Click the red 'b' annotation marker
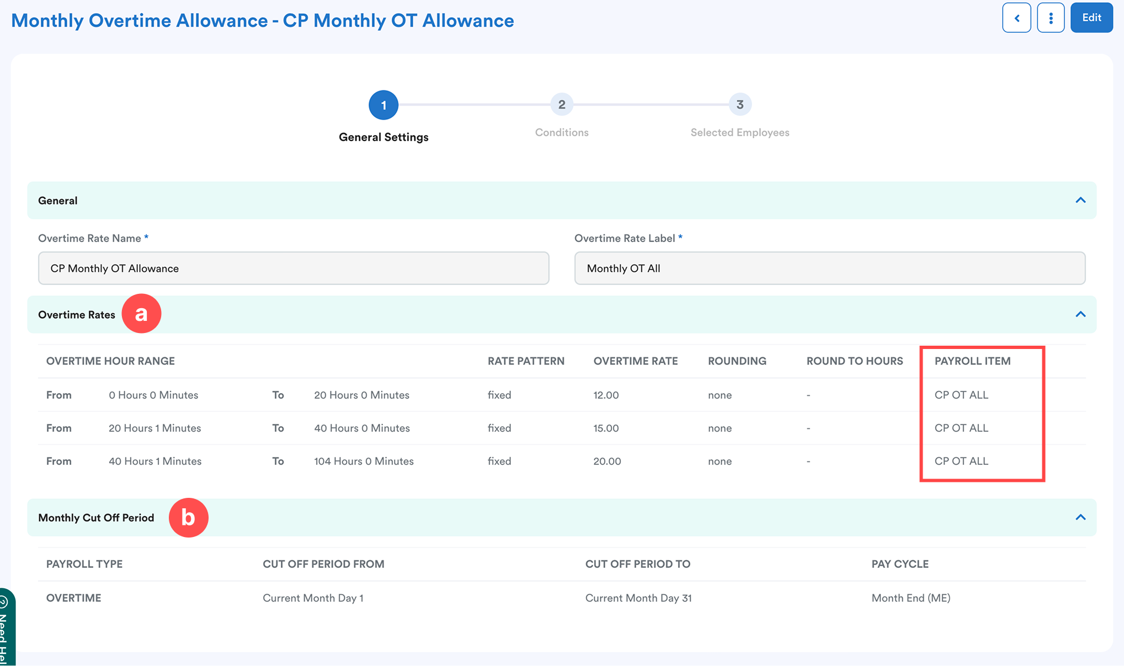The image size is (1124, 666). click(188, 518)
